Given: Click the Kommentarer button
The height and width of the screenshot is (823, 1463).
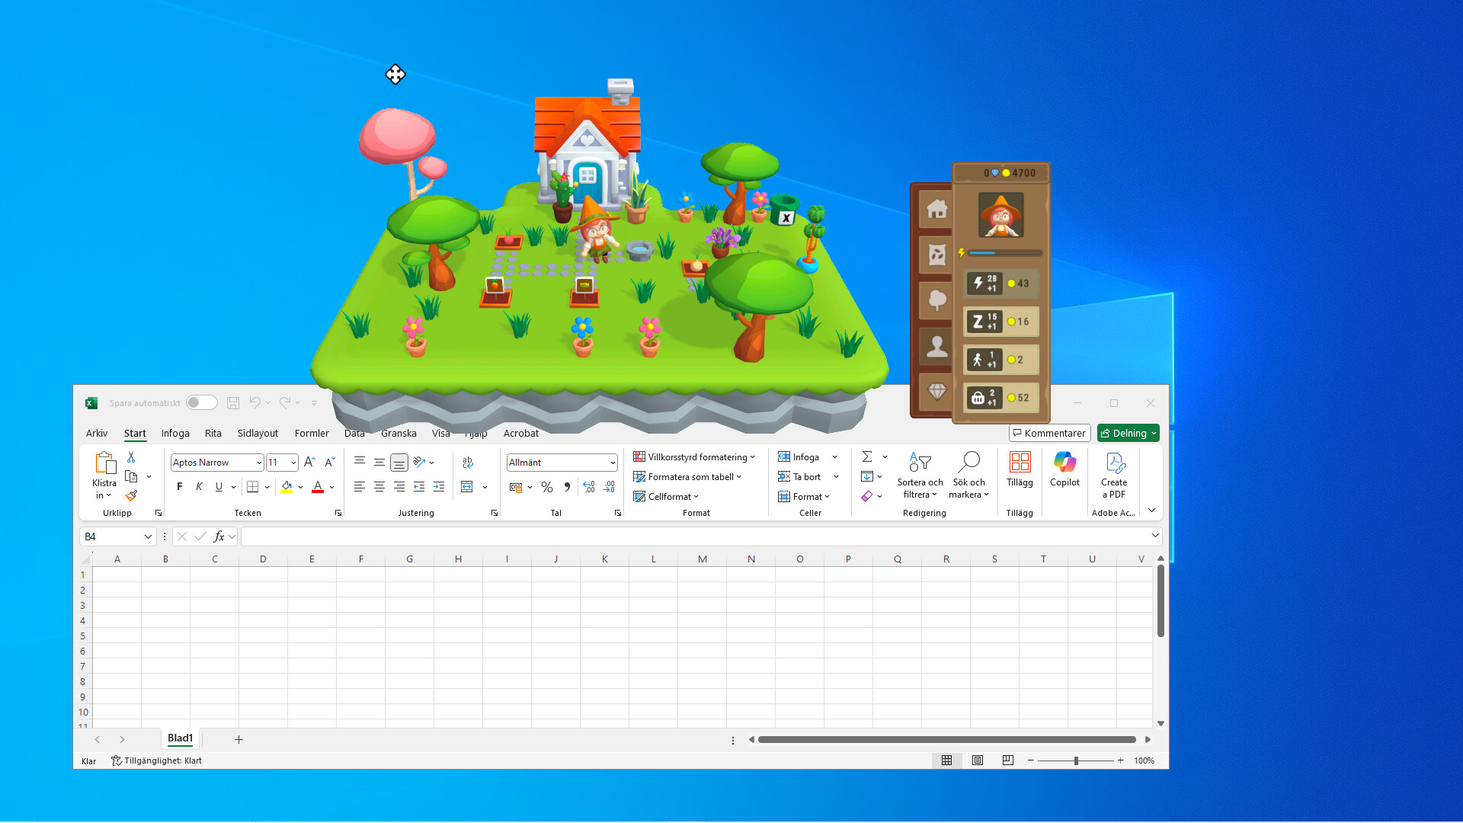Looking at the screenshot, I should tap(1049, 433).
